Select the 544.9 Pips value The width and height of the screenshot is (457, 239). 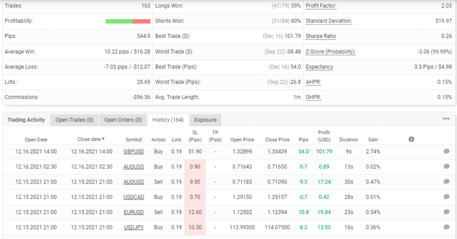[143, 36]
